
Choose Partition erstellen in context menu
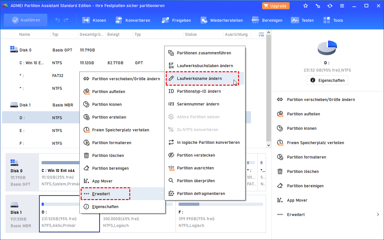pyautogui.click(x=122, y=117)
